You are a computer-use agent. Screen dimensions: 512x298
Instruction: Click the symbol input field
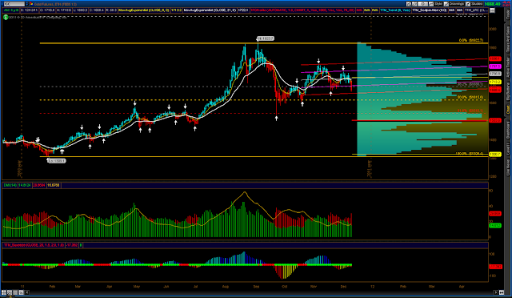(14, 4)
